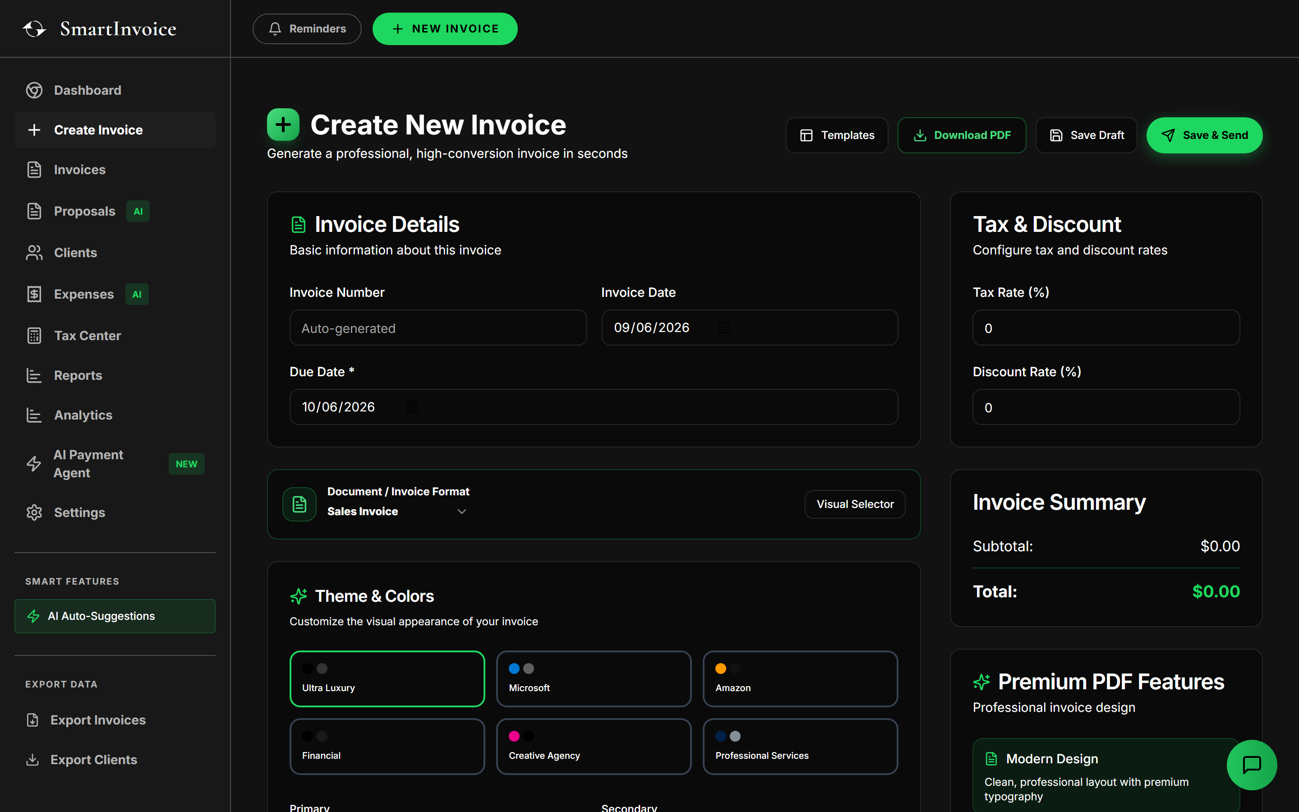
Task: Focus the Tax Rate (%) field
Action: 1106,328
